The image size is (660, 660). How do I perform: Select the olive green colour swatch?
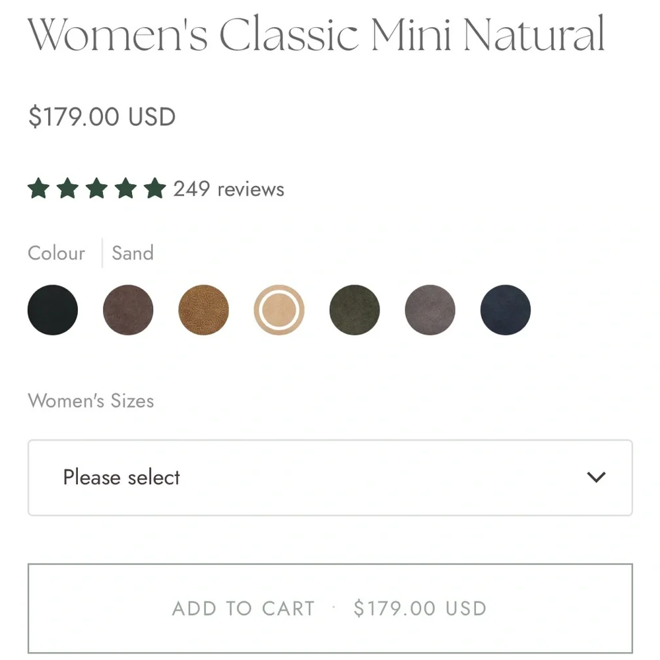tap(354, 310)
